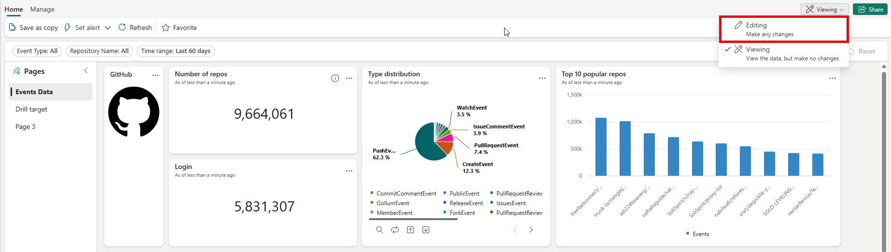The image size is (891, 252).
Task: Switch to the Manage tab
Action: 42,9
